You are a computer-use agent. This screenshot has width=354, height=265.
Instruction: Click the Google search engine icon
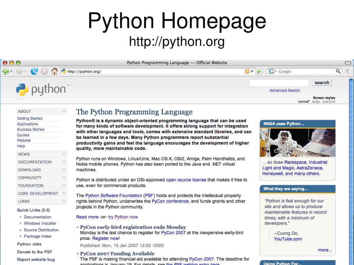pyautogui.click(x=271, y=71)
